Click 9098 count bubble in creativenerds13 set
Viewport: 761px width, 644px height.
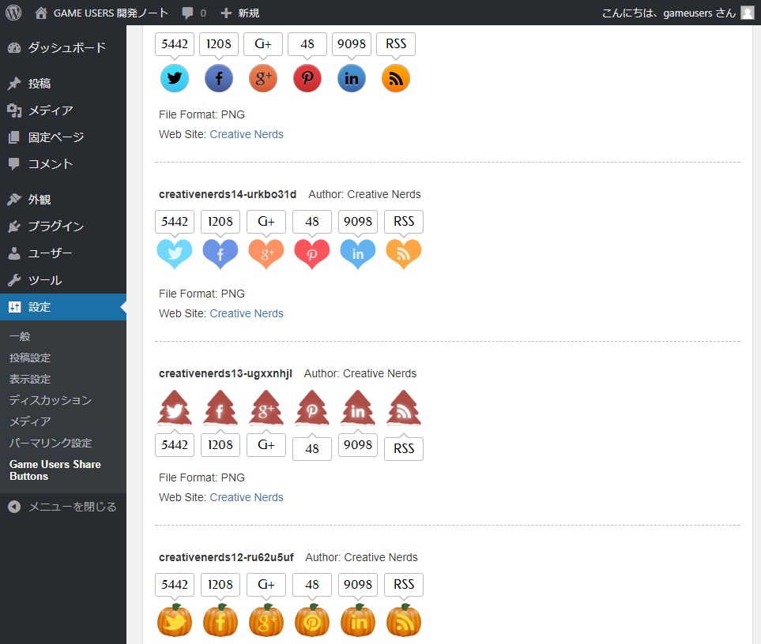pos(358,445)
